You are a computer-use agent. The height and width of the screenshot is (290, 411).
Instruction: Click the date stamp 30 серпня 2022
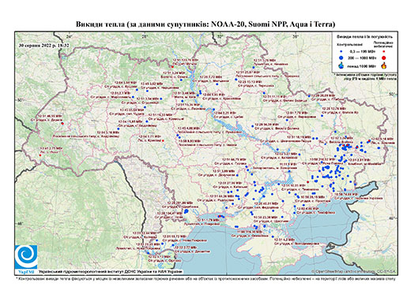tap(43, 45)
